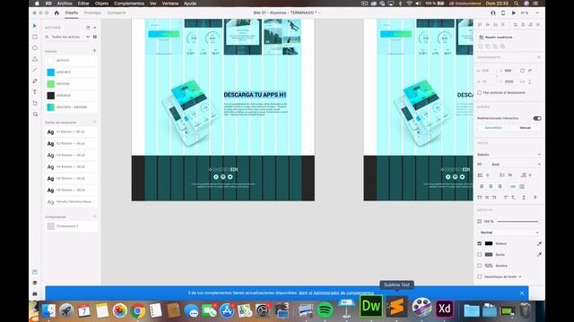
Task: Choose the Rectangle tool
Action: point(35,37)
